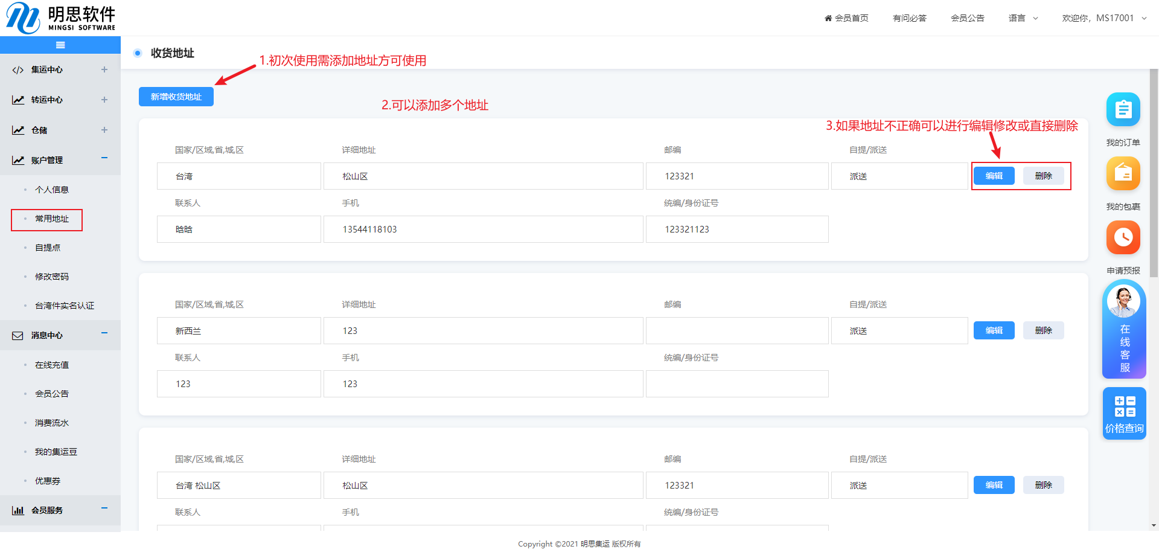Image resolution: width=1159 pixels, height=555 pixels.
Task: Open the 语言 language dropdown
Action: [1023, 18]
